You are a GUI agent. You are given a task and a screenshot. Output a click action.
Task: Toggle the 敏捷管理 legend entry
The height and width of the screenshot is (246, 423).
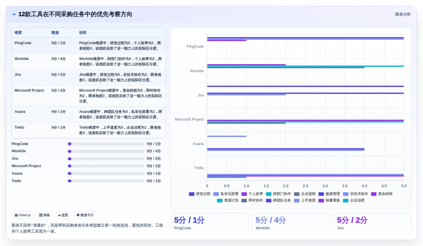[x=329, y=194]
